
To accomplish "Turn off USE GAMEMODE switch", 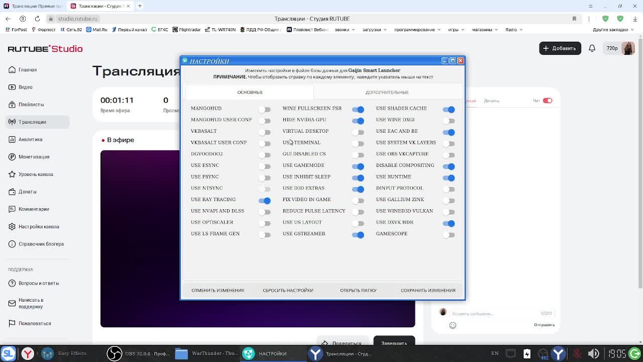I will pyautogui.click(x=358, y=166).
